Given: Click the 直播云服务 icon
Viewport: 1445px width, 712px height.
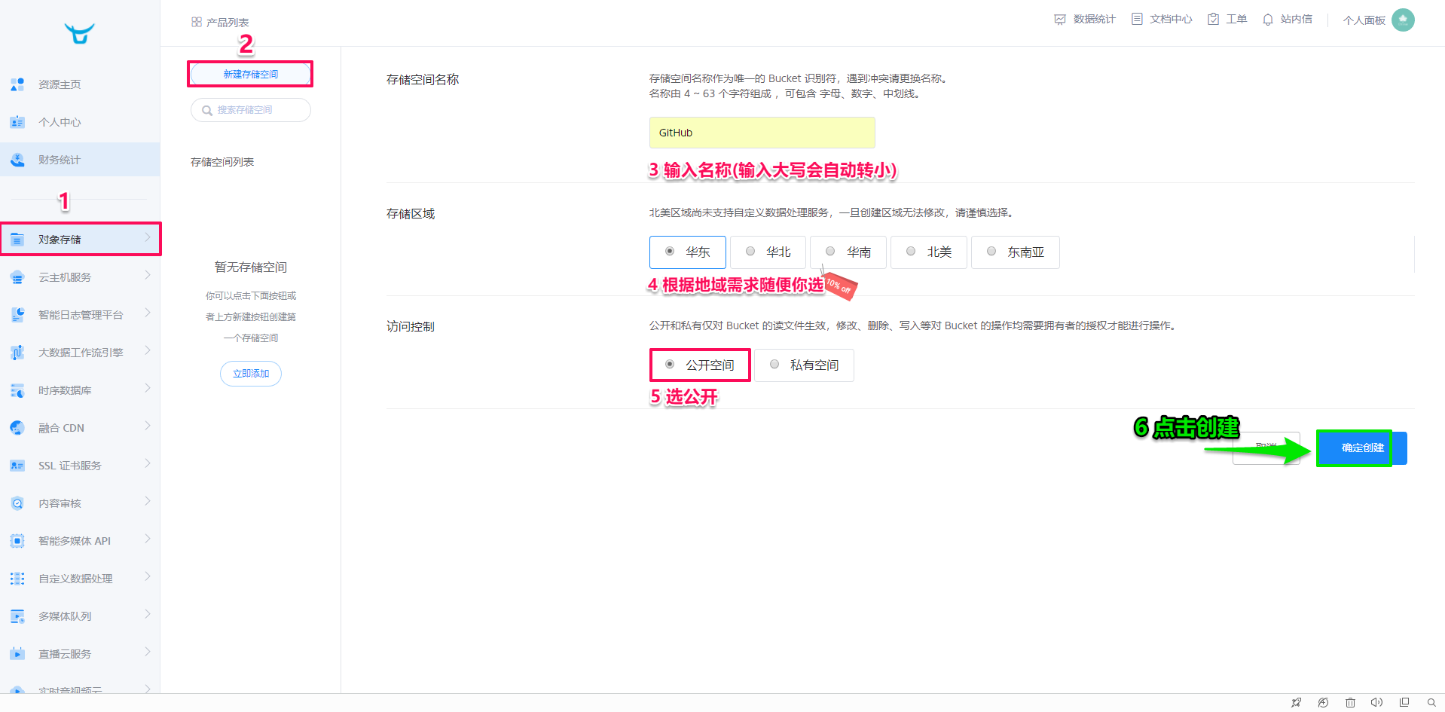Looking at the screenshot, I should click(17, 654).
